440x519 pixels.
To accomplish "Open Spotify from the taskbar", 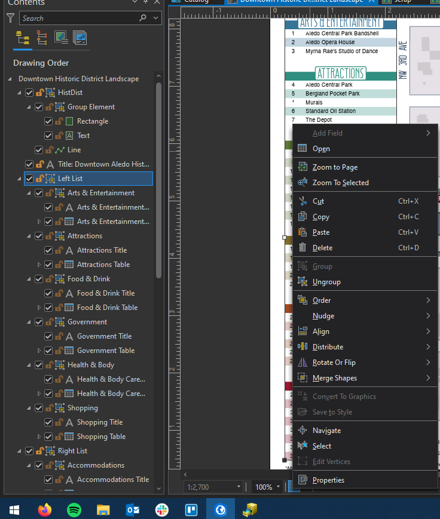I will coord(74,509).
